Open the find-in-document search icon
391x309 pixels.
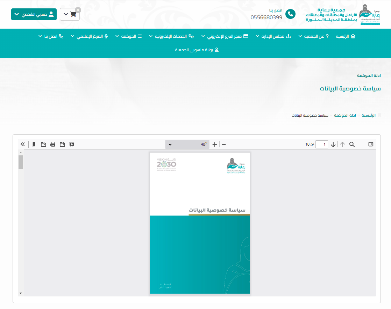[352, 145]
